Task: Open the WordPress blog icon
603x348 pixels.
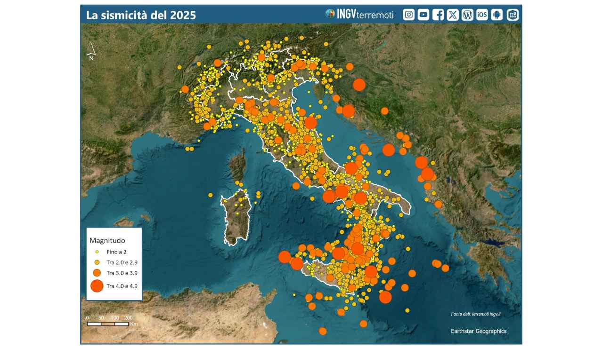Action: click(467, 15)
